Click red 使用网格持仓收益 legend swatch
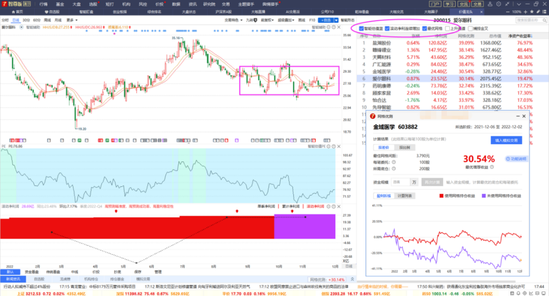Screen dimensions: 549x296 (442, 196)
